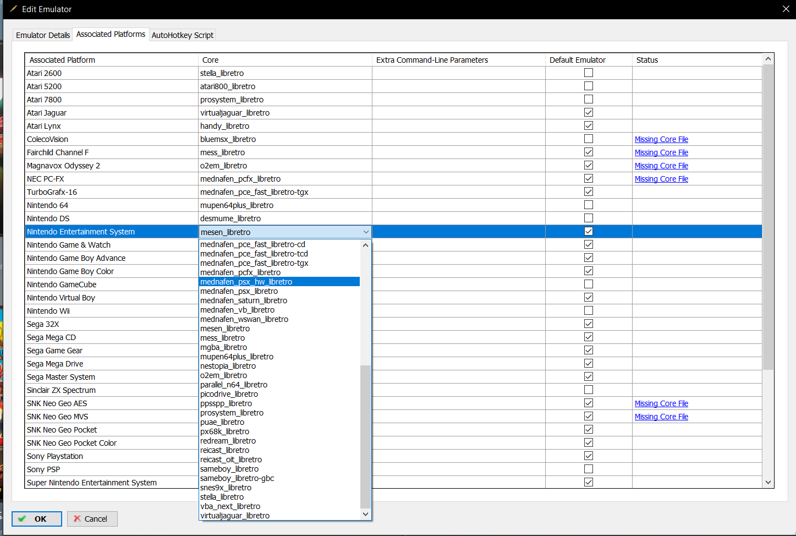Check default emulator for ColecoVision
This screenshot has width=796, height=536.
[589, 139]
